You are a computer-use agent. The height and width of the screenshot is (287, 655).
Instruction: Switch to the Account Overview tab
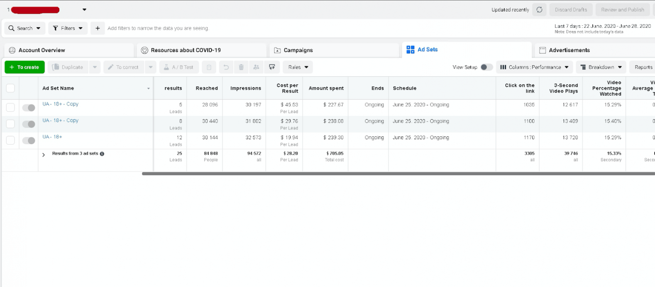69,50
